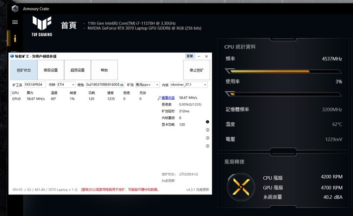Click the TUF Gaming logo
The width and height of the screenshot is (353, 216).
[42, 26]
